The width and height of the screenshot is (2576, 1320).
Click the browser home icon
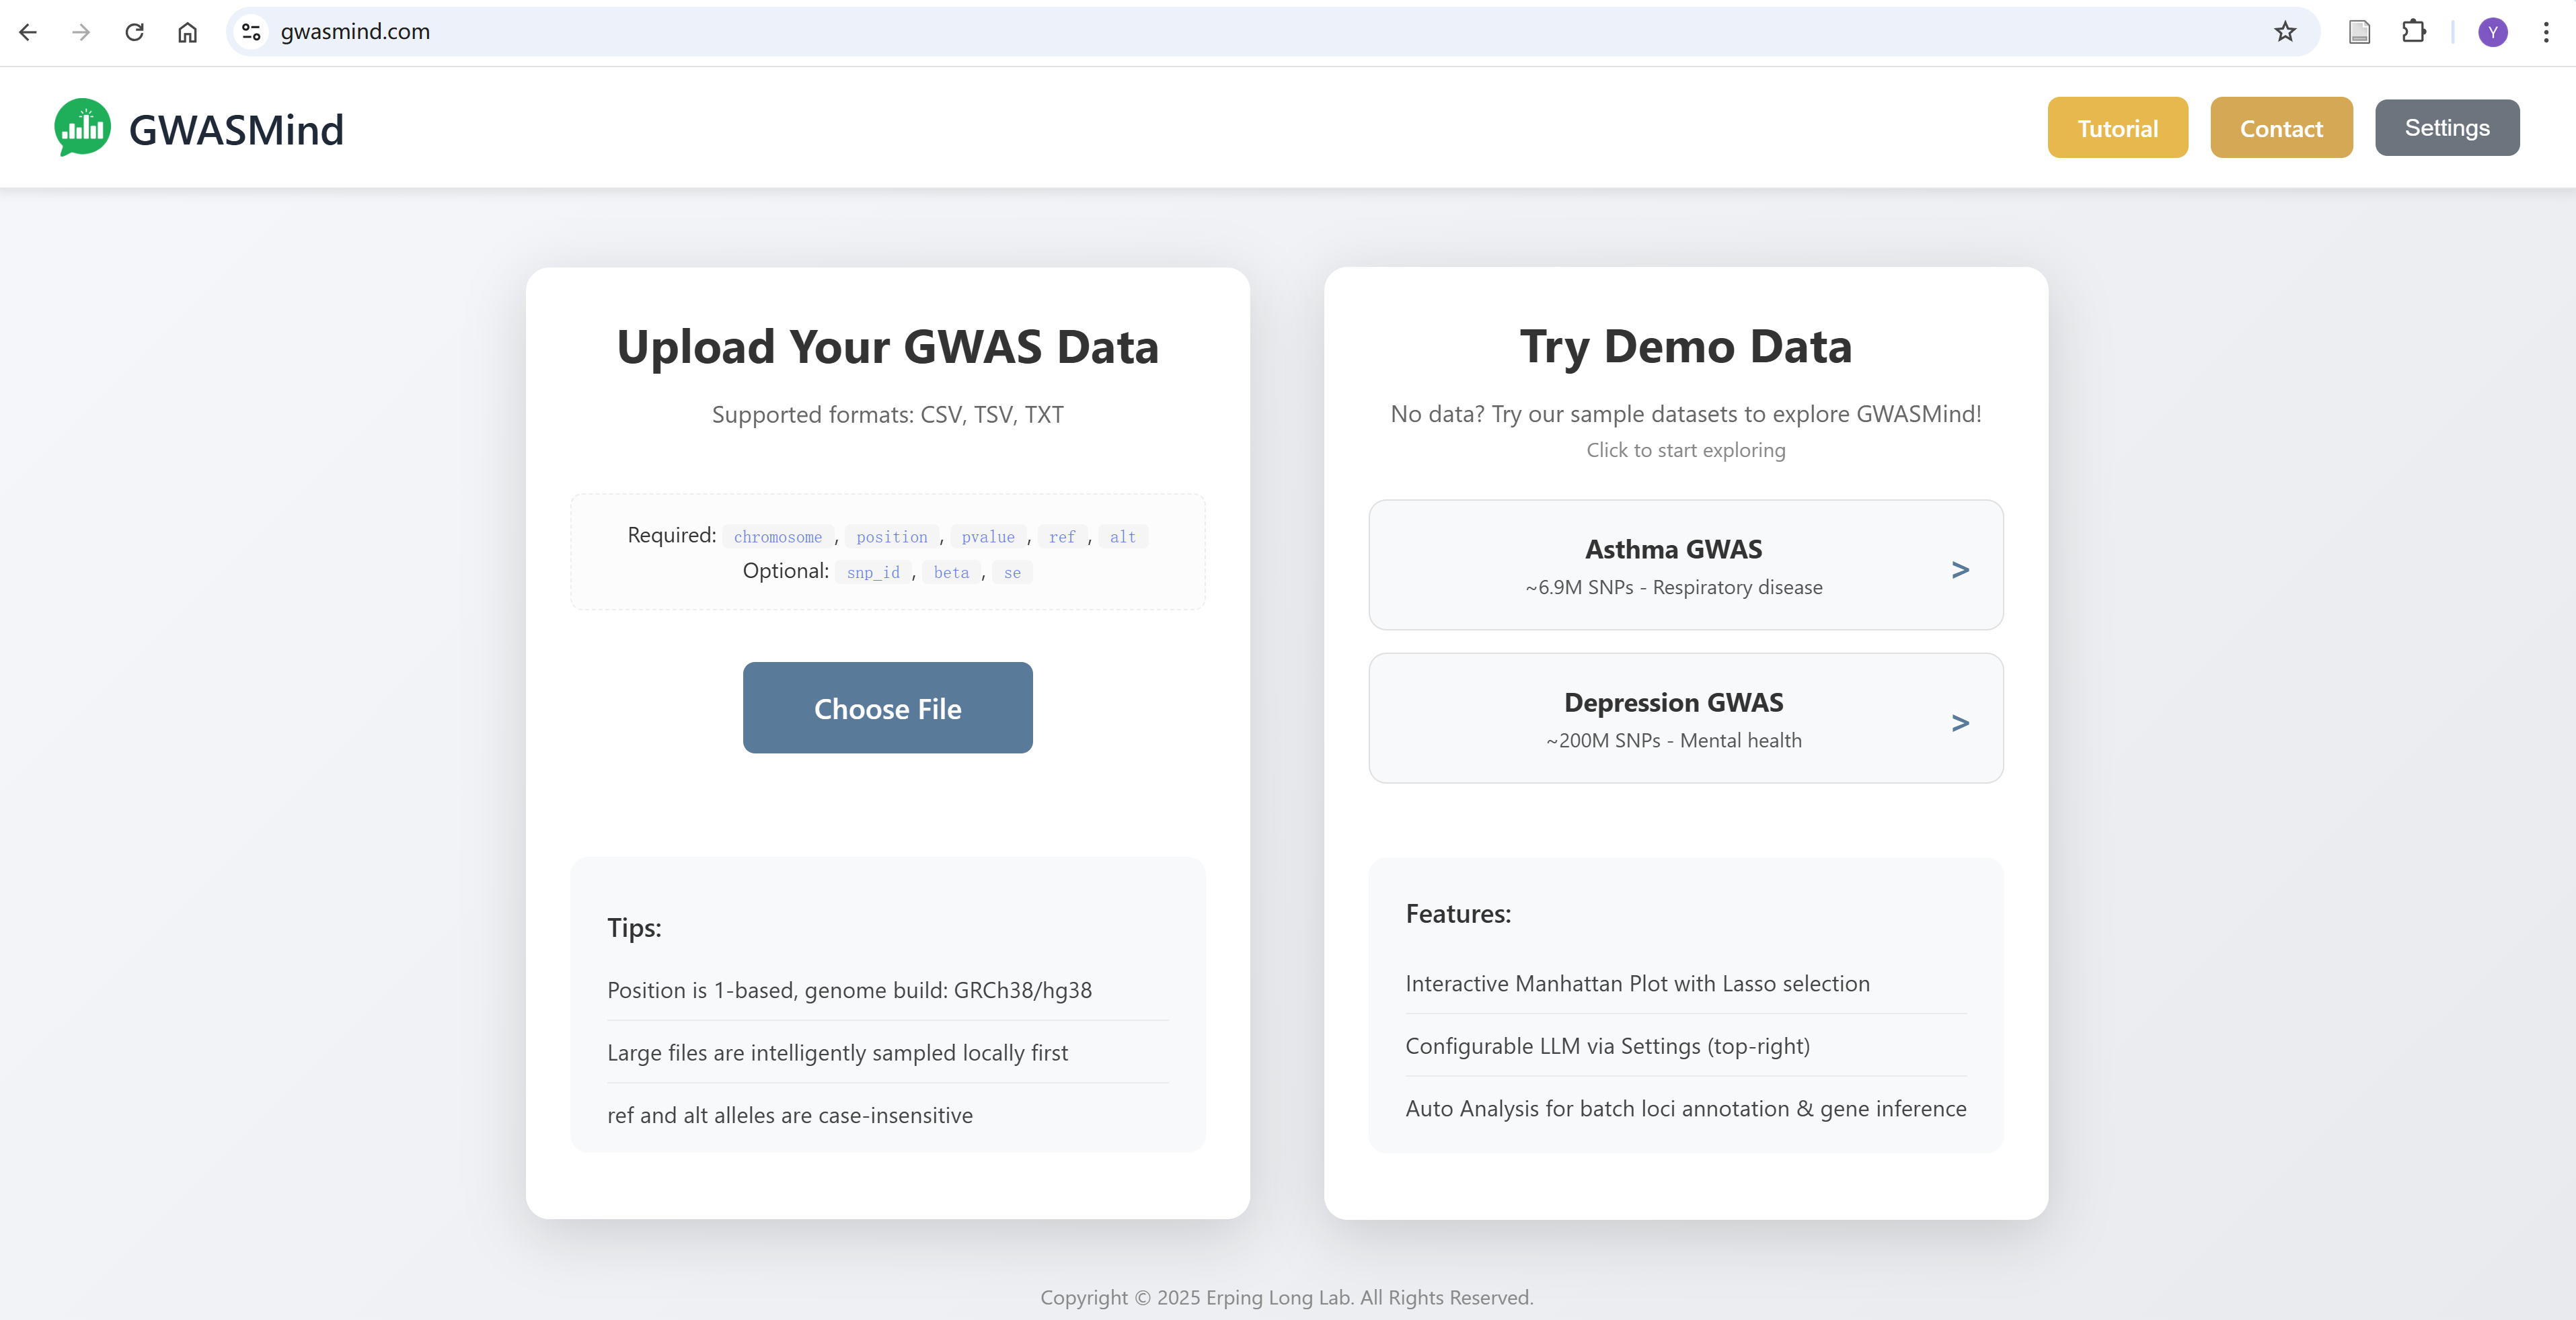click(187, 32)
